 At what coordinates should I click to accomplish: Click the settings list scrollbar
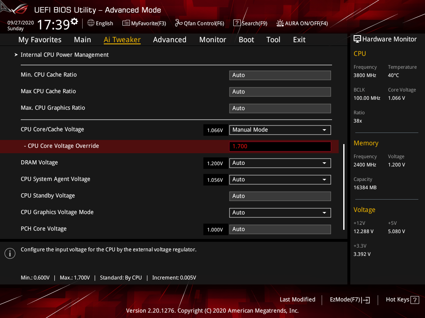coord(344,187)
